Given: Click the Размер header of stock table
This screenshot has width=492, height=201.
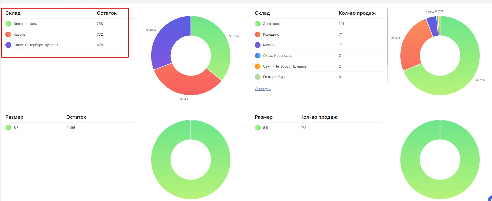Looking at the screenshot, I should coord(14,117).
